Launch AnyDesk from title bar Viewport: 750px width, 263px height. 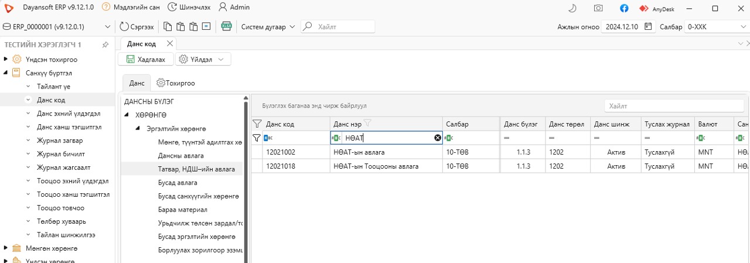(656, 8)
